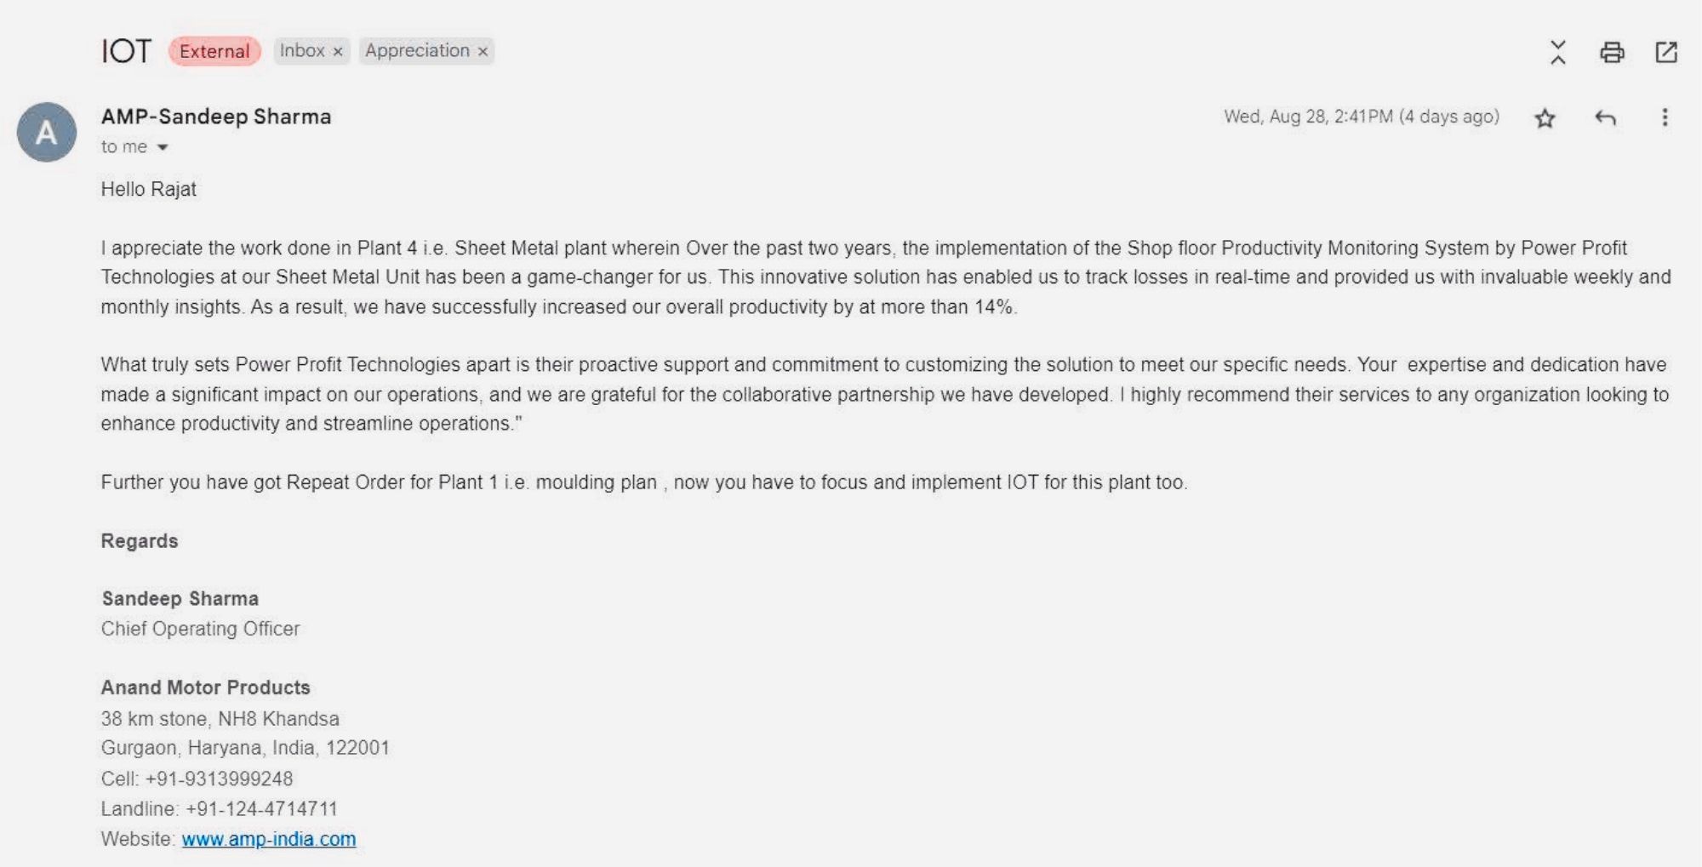Open the www.amp-india.com website link
1702x867 pixels.
[269, 839]
